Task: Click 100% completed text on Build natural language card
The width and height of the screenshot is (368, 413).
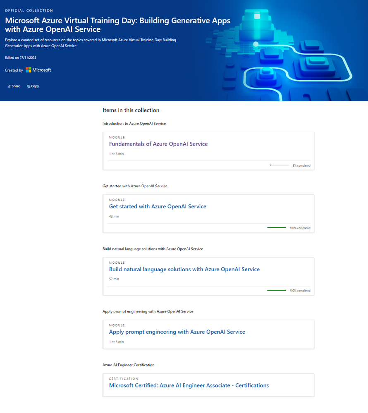Action: pyautogui.click(x=300, y=291)
